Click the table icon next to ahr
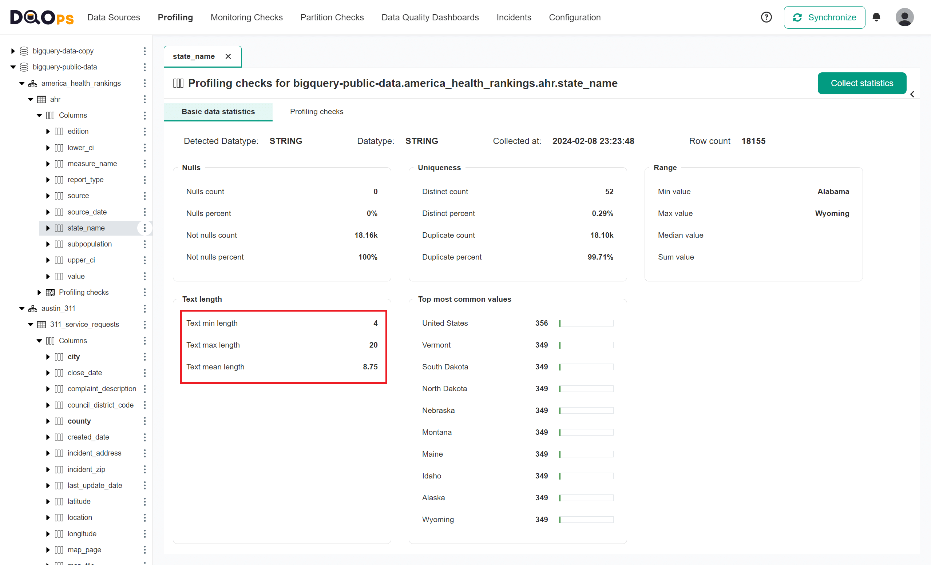The width and height of the screenshot is (931, 565). pyautogui.click(x=41, y=99)
